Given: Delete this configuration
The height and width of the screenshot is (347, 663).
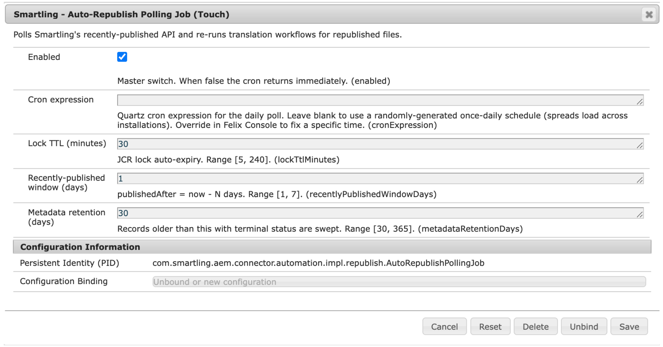Looking at the screenshot, I should 536,327.
